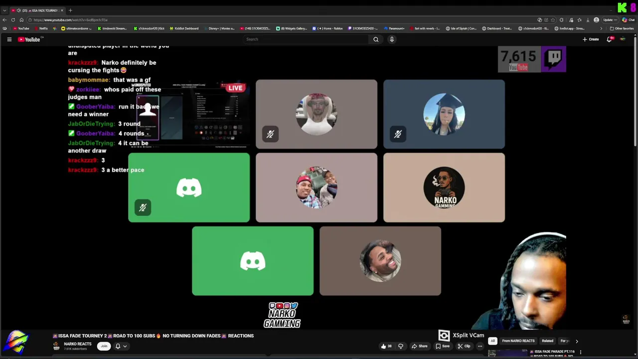Like the video with thumbs up

[x=386, y=346]
